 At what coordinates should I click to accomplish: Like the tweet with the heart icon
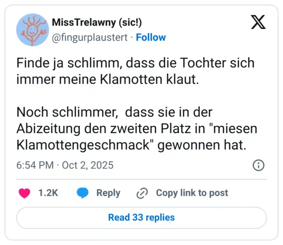(x=24, y=193)
